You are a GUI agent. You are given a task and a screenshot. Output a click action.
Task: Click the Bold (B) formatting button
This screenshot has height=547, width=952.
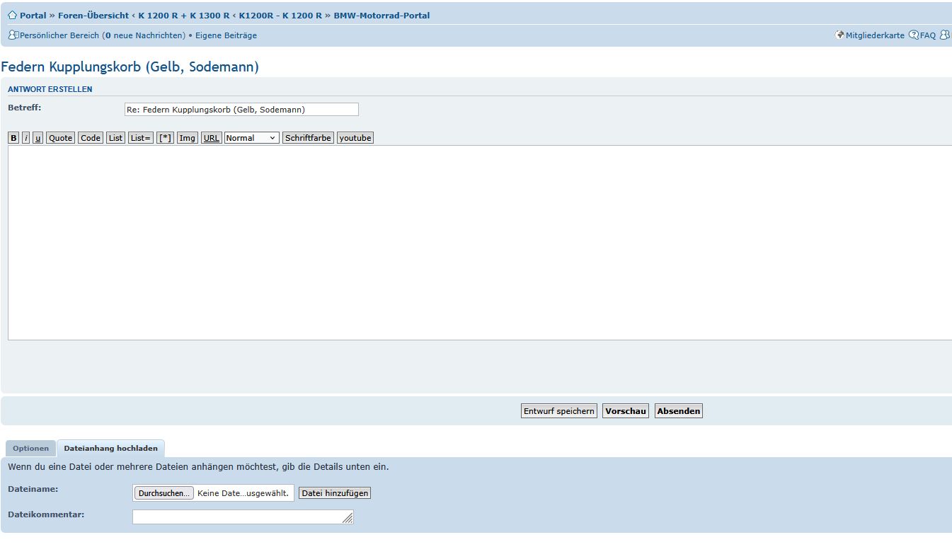click(13, 138)
